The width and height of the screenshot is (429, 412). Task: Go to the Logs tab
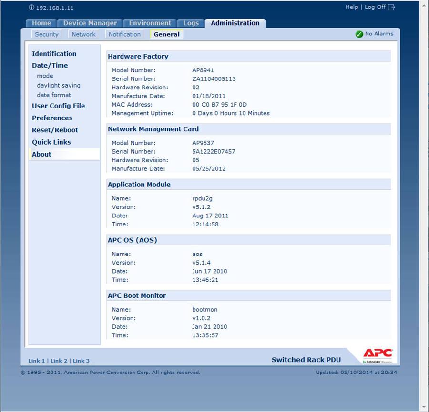[x=191, y=23]
